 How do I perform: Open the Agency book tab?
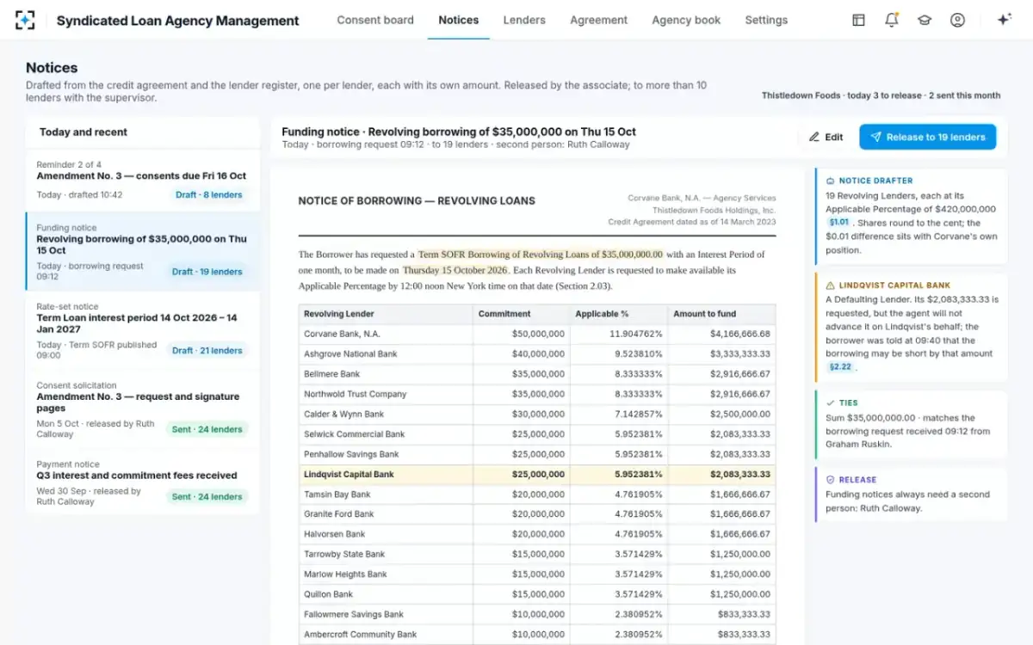coord(686,20)
